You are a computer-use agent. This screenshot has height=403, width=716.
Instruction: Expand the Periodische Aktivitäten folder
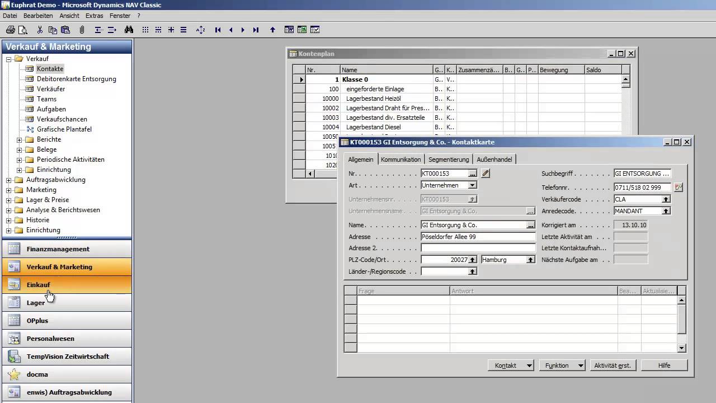19,160
